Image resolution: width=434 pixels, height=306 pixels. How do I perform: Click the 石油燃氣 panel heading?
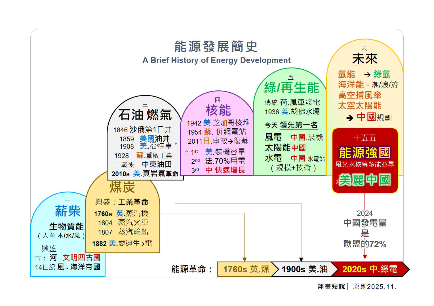point(145,115)
